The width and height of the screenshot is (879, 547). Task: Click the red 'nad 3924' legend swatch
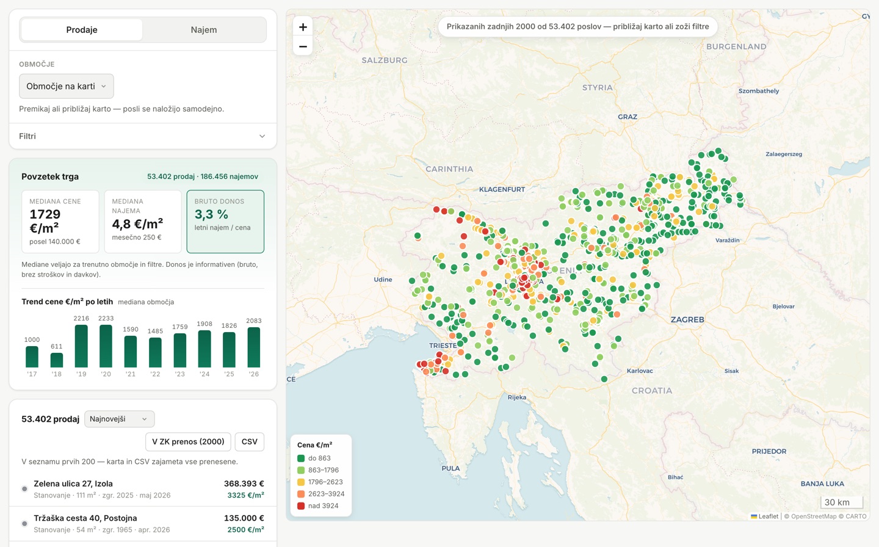pyautogui.click(x=301, y=506)
